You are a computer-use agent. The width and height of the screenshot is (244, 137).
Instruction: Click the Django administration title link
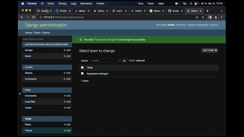[x=46, y=25]
